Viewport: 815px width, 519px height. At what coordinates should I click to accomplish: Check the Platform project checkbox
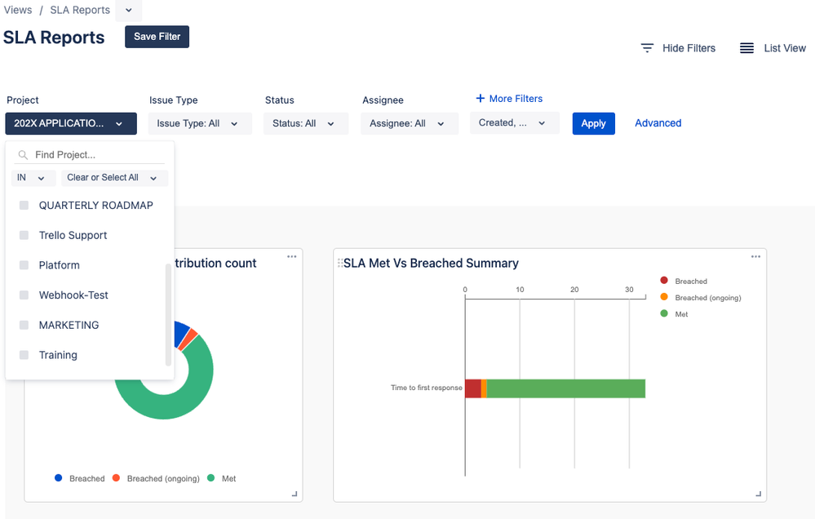pyautogui.click(x=23, y=264)
